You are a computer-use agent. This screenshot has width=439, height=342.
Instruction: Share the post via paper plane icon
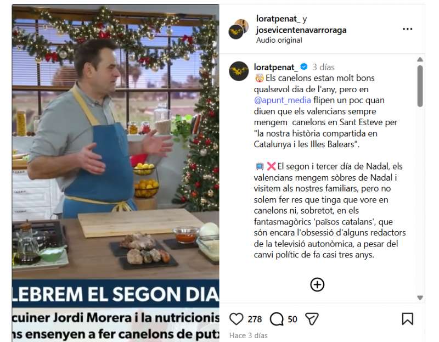click(312, 319)
